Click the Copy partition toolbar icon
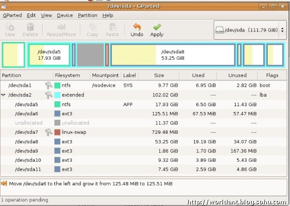The height and width of the screenshot is (206, 290). click(92, 30)
